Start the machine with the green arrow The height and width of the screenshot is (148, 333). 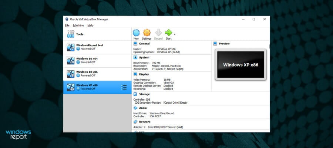point(168,33)
